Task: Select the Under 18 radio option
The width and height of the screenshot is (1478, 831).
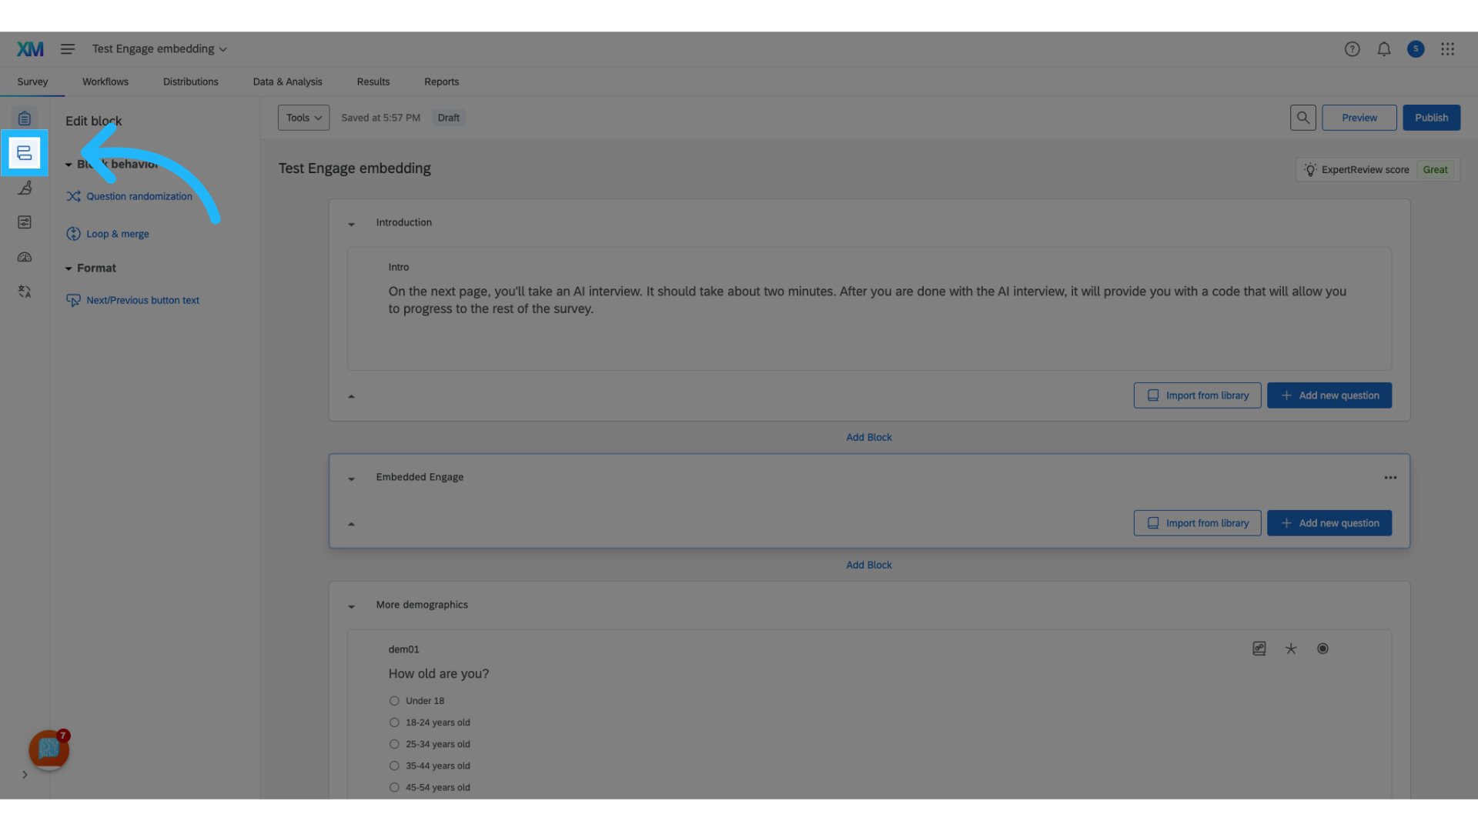Action: (x=394, y=701)
